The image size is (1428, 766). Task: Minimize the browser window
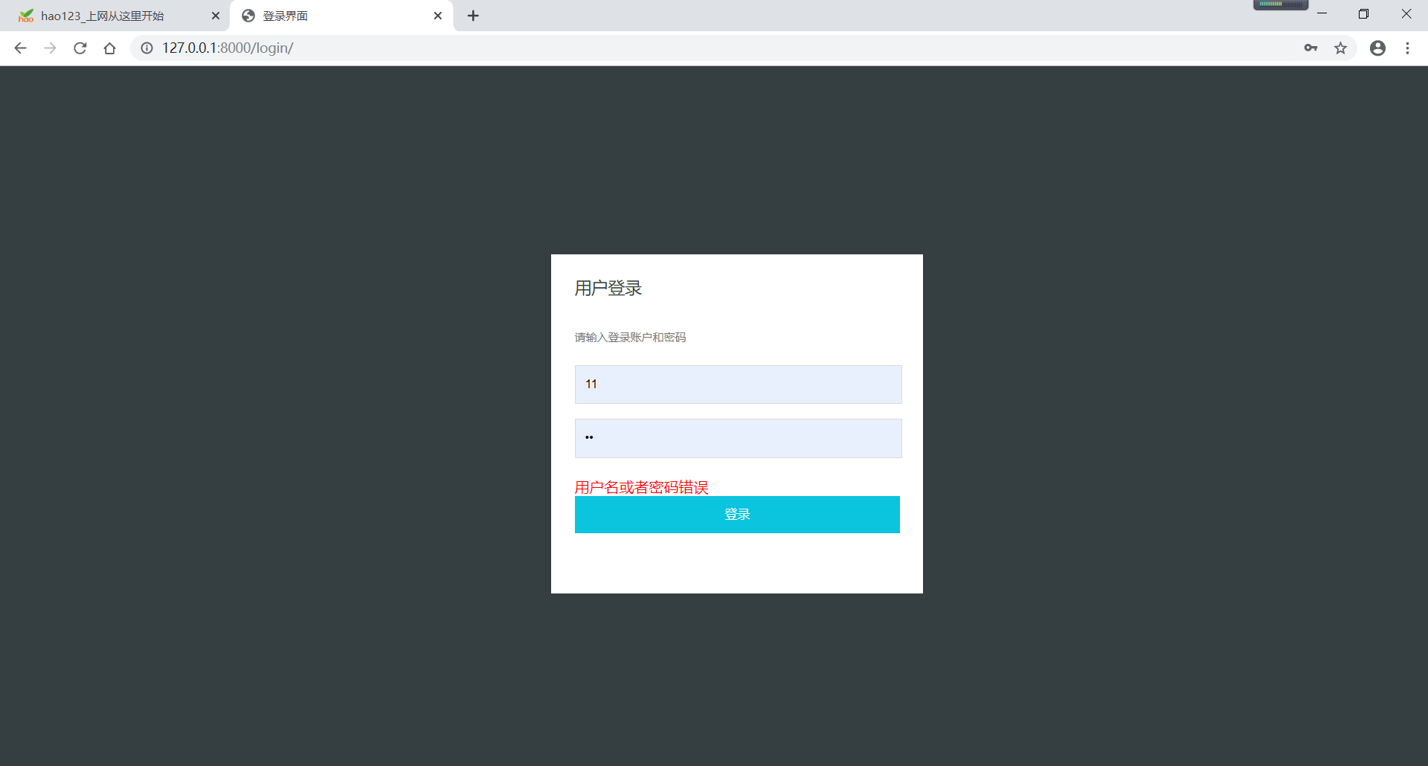coord(1322,13)
